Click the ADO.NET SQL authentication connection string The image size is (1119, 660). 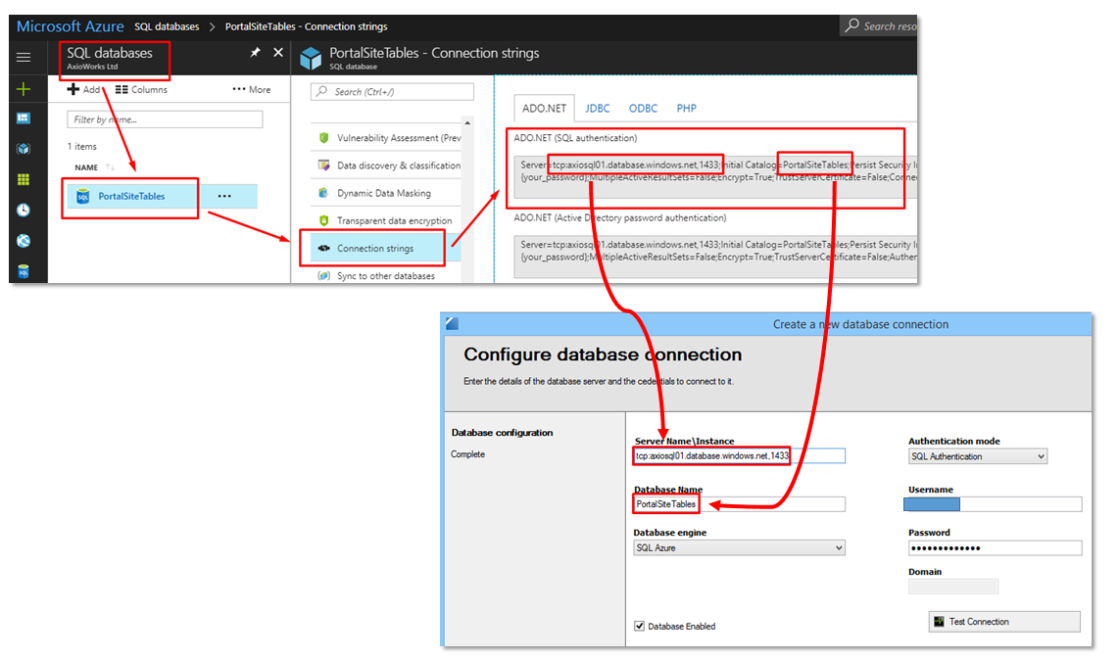(x=715, y=176)
